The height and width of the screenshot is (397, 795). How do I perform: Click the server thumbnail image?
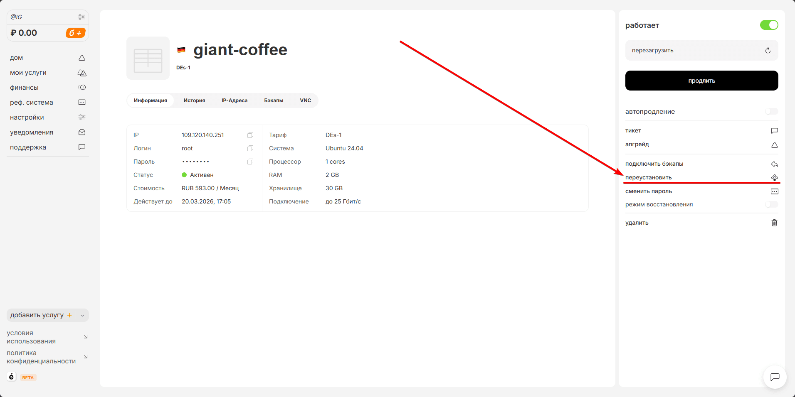click(148, 58)
